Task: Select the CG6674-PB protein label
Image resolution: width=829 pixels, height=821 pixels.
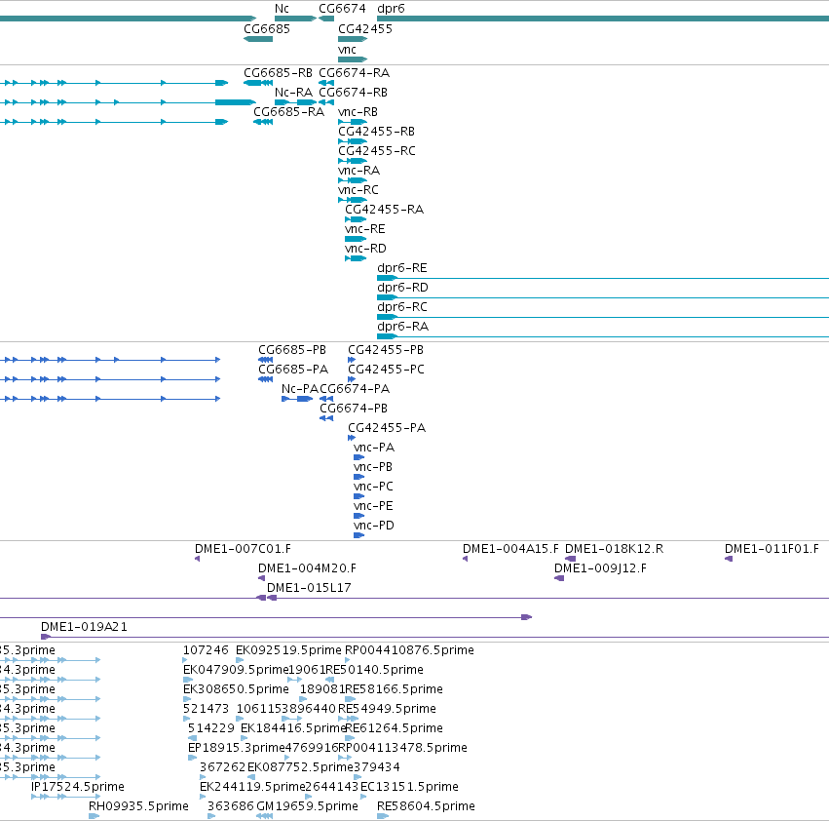Action: coord(354,409)
